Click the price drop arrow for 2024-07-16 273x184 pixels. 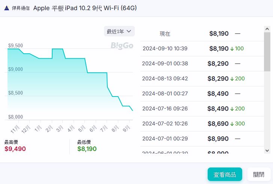[232, 109]
